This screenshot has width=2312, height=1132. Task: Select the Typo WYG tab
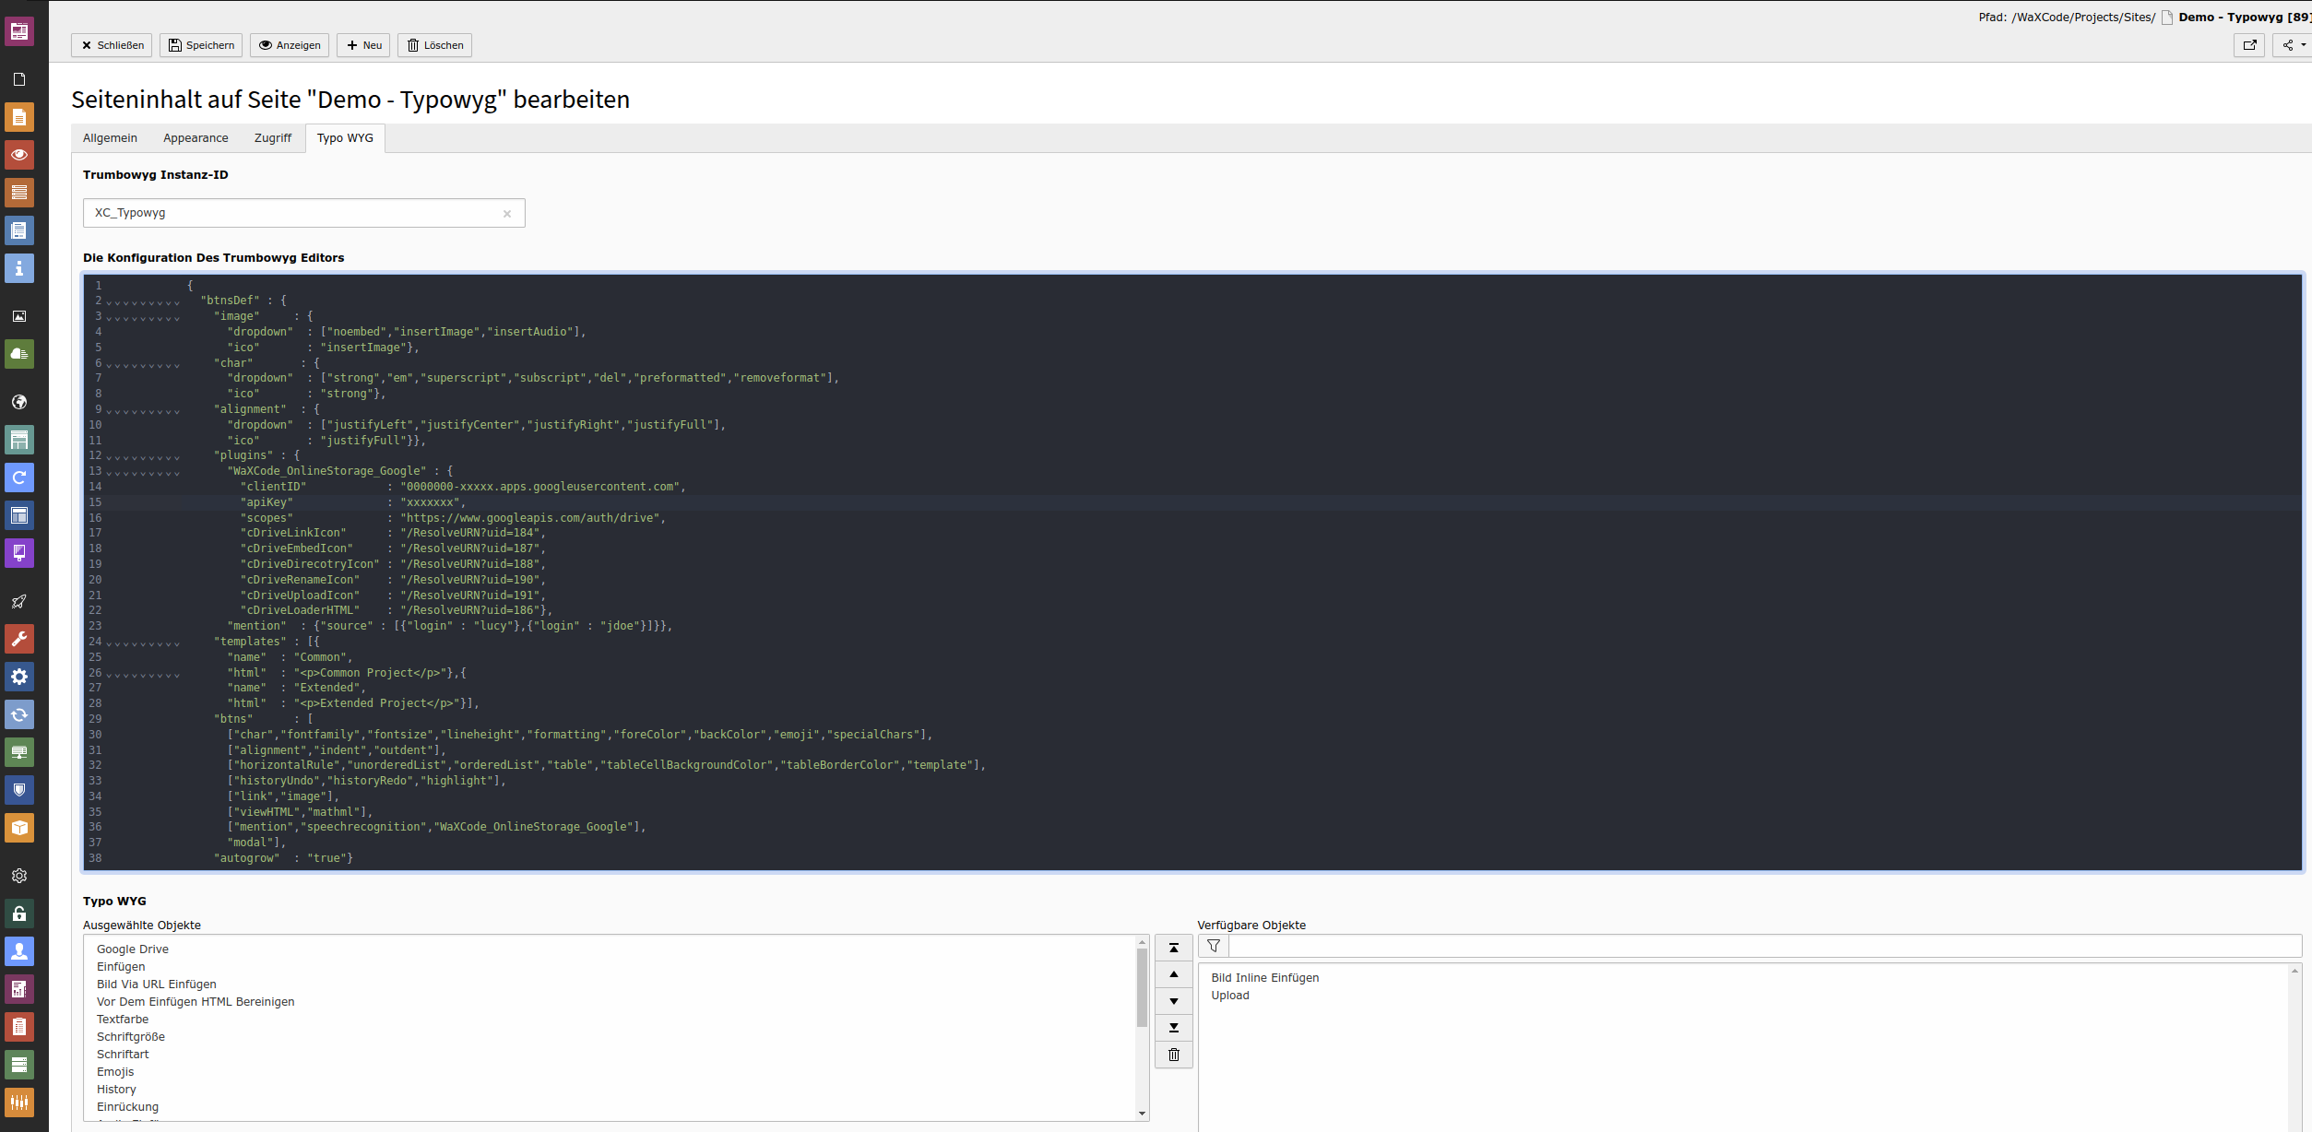(x=345, y=138)
